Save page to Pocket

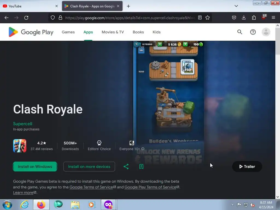pyautogui.click(x=234, y=17)
